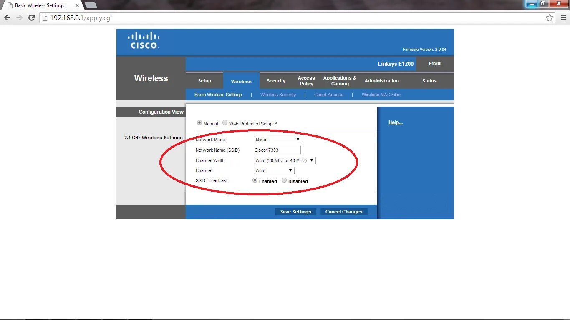Viewport: 570px width, 320px height.
Task: Open the Help link
Action: pyautogui.click(x=396, y=122)
